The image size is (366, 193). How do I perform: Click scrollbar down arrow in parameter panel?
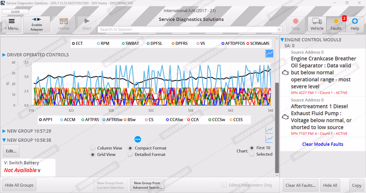click(x=277, y=175)
